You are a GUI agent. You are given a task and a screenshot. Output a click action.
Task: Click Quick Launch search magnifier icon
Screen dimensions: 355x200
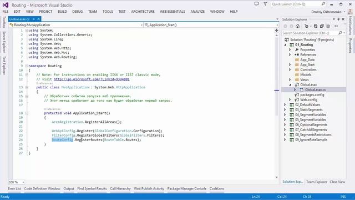coord(323,4)
